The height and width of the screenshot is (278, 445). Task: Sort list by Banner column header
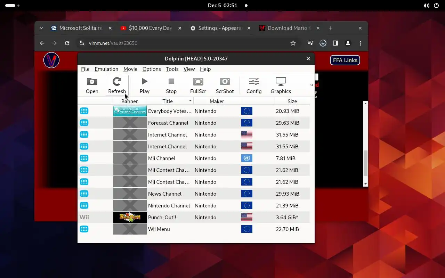pos(129,101)
